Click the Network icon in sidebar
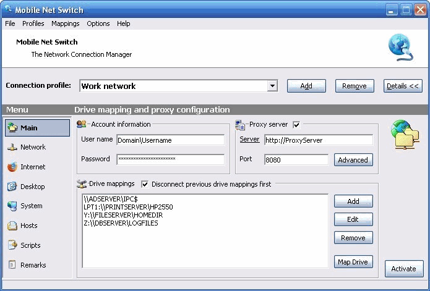430x291 pixels. tap(12, 147)
